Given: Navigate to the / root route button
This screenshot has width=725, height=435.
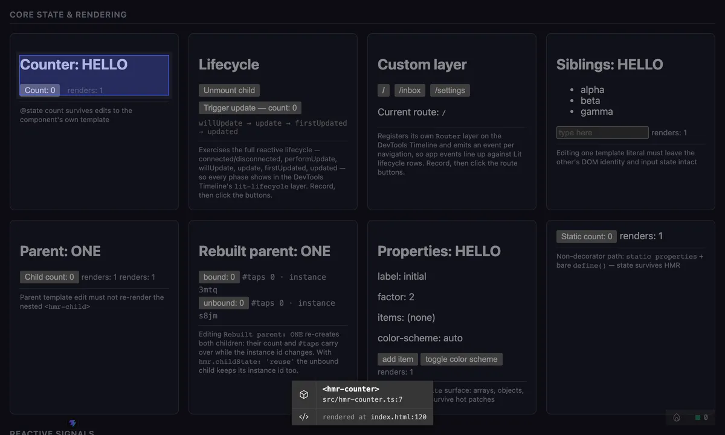Looking at the screenshot, I should point(384,90).
